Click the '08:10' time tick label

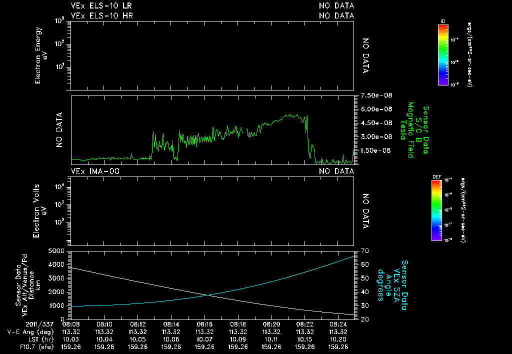point(104,324)
